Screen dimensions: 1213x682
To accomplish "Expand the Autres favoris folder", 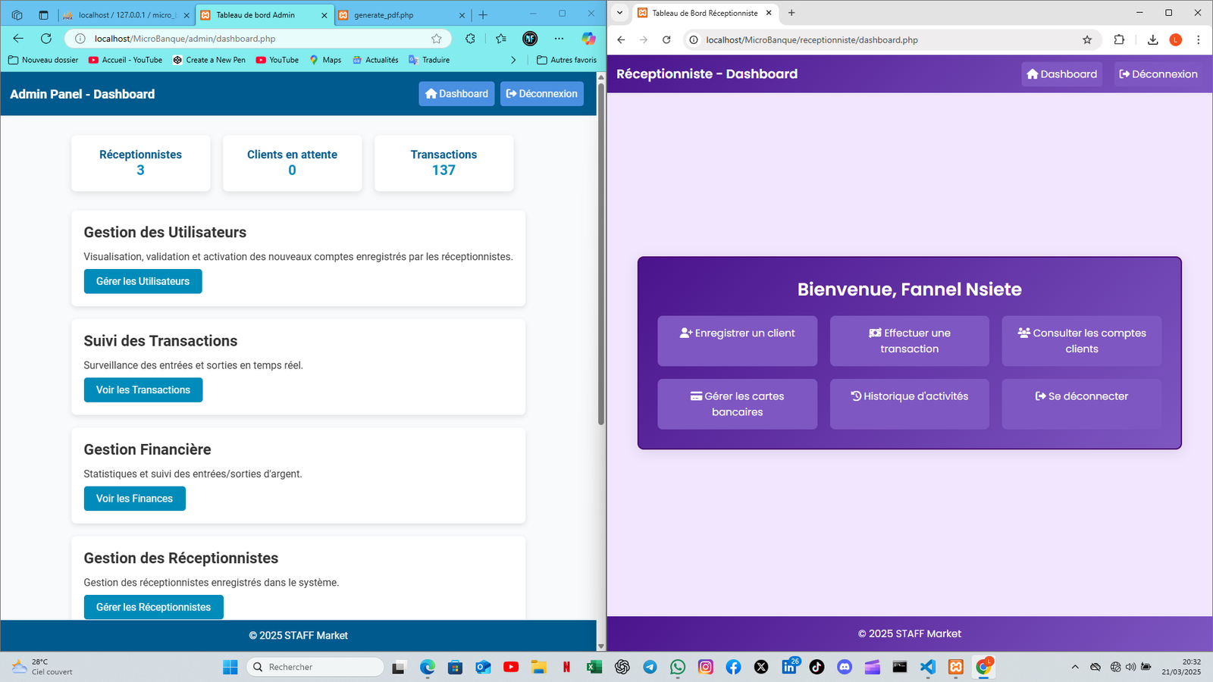I will [x=566, y=60].
